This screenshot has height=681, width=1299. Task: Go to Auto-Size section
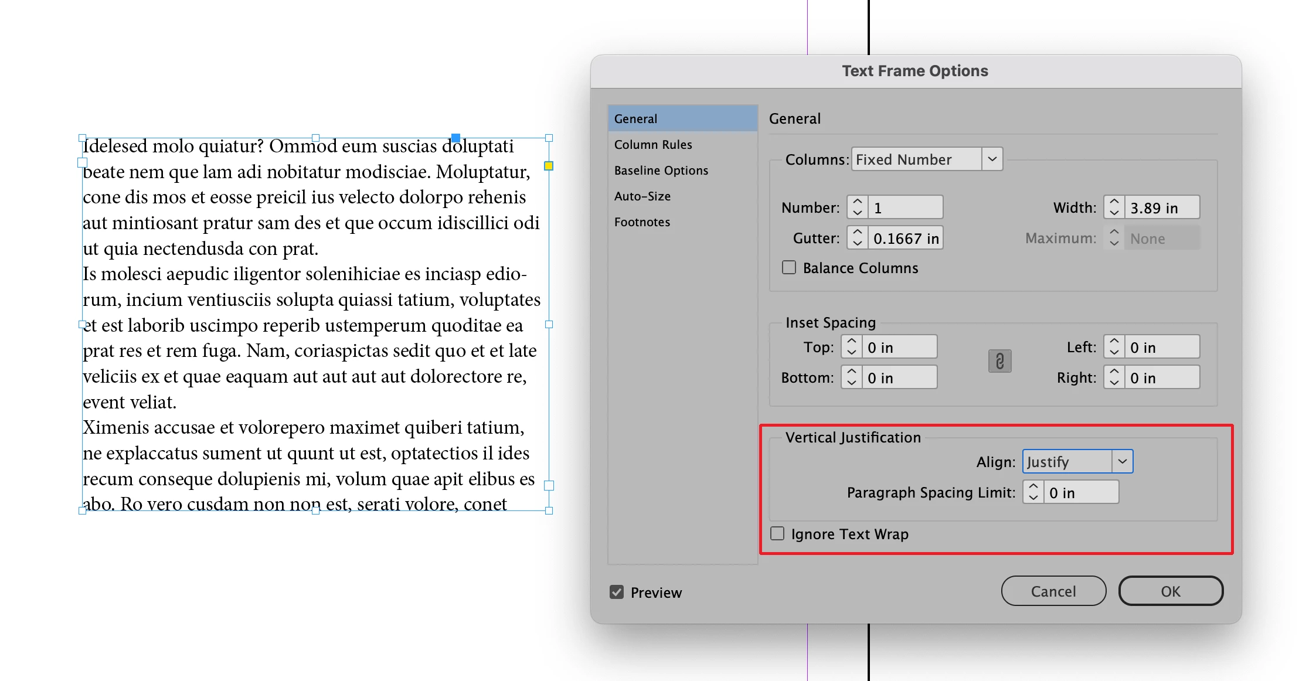coord(683,196)
